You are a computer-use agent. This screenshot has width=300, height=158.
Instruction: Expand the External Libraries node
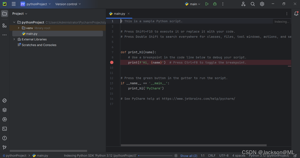[14, 39]
